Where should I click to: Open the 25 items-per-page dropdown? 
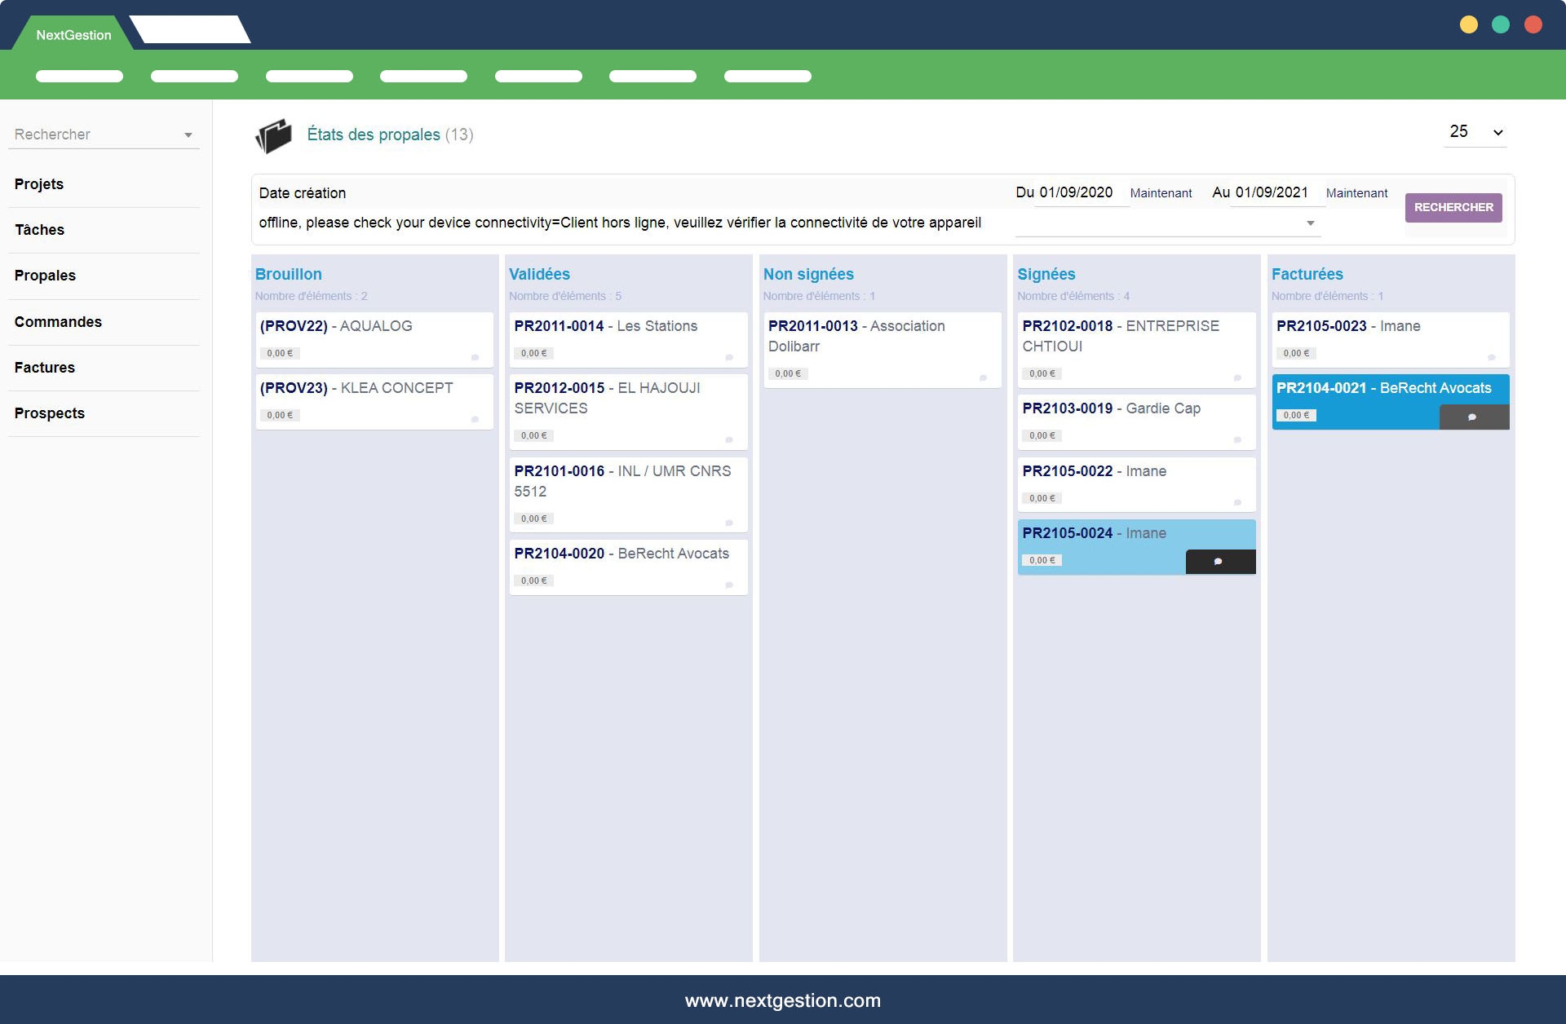[x=1475, y=132]
